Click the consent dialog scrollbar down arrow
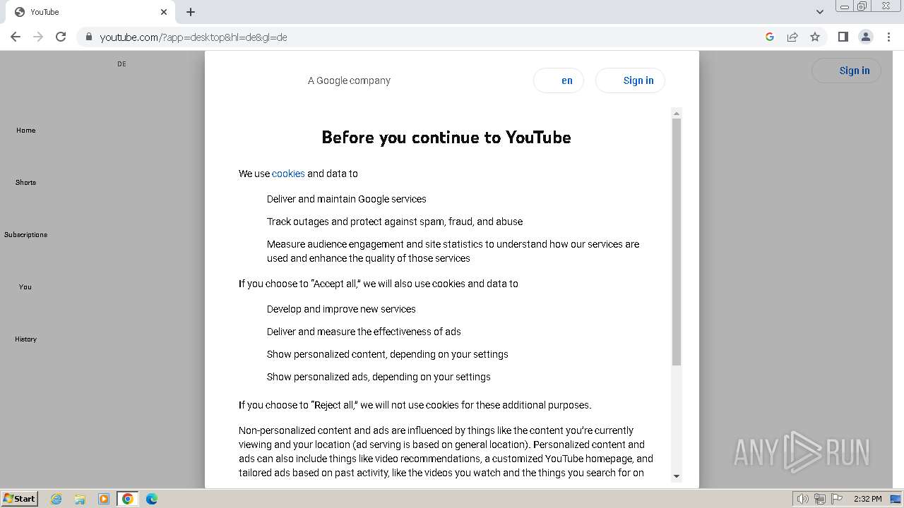904x508 pixels. pos(677,476)
